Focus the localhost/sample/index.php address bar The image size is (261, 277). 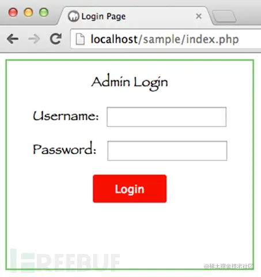tap(165, 39)
